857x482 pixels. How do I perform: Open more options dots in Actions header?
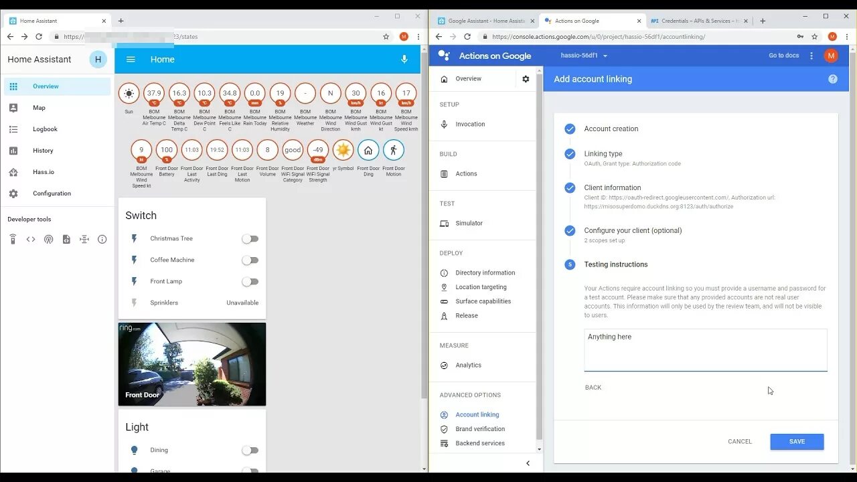point(811,56)
